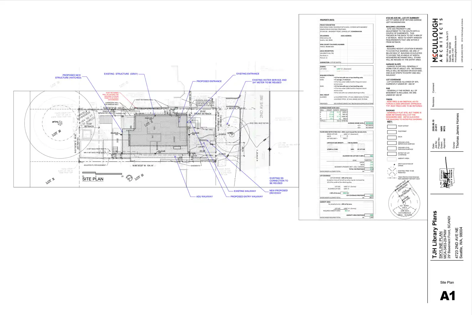Click the 'EXISTING WATER SERVICE' note
The height and width of the screenshot is (315, 472).
click(269, 81)
